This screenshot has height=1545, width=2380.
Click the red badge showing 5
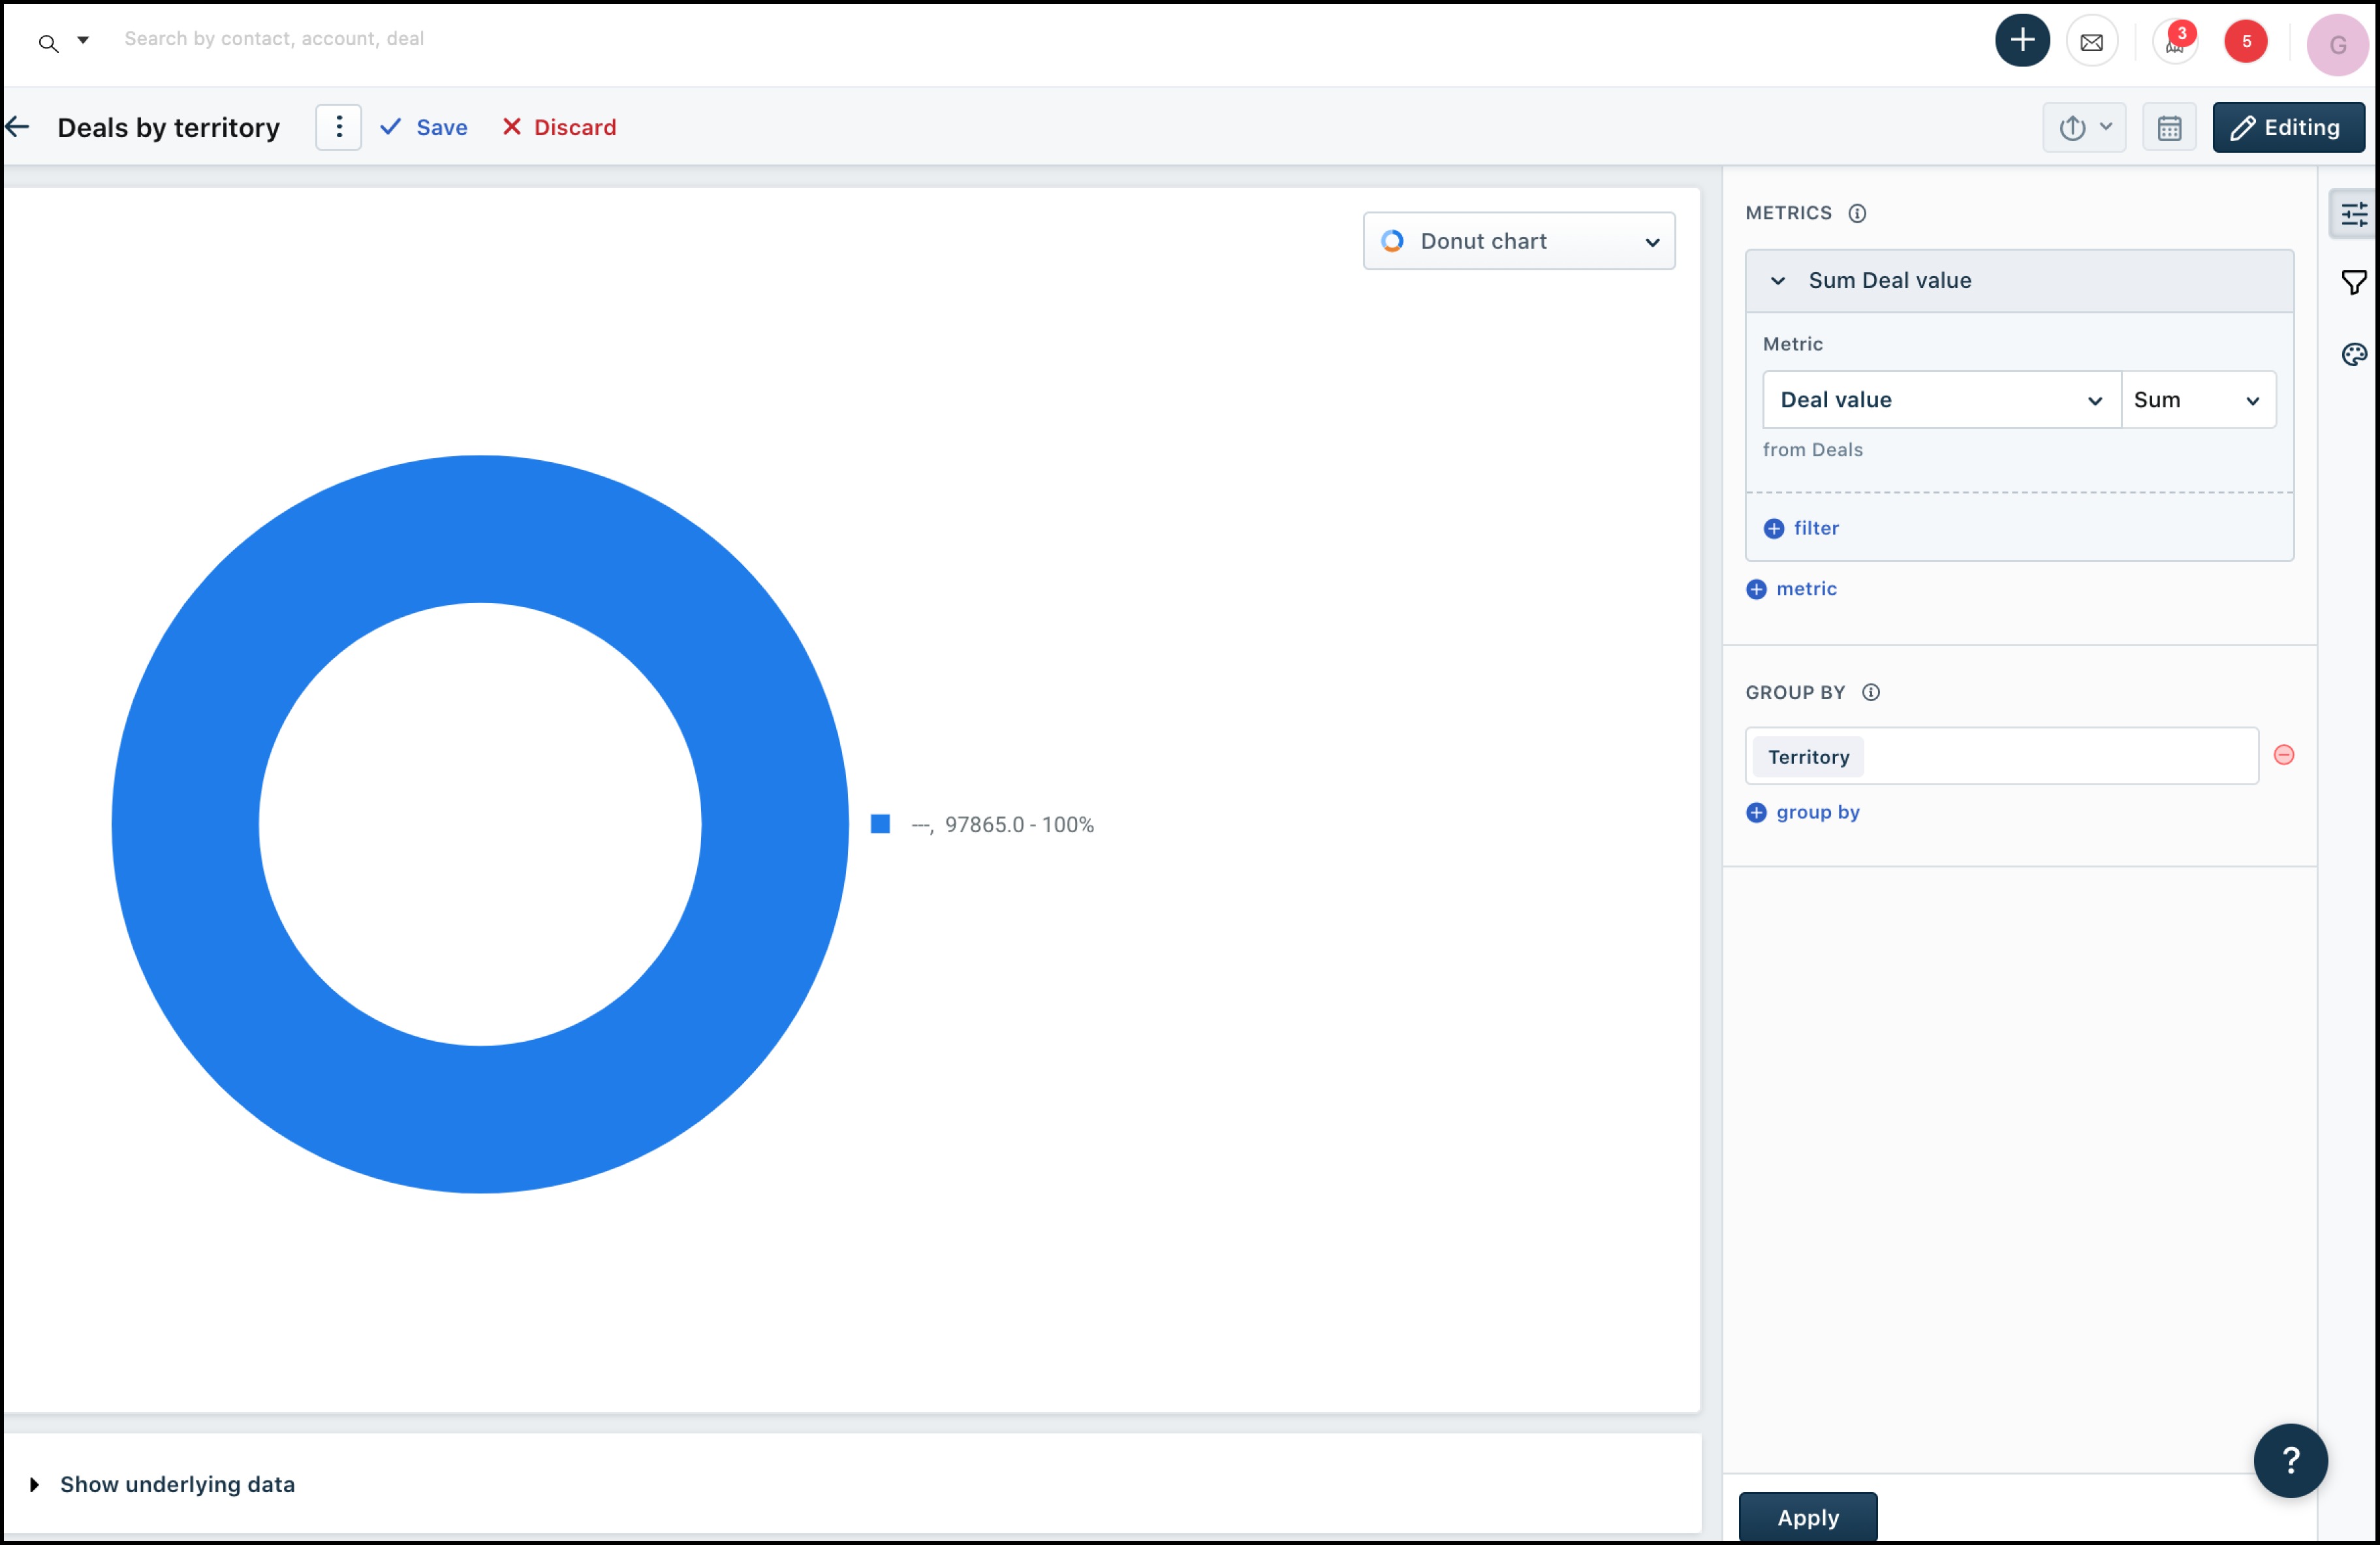(x=2245, y=42)
